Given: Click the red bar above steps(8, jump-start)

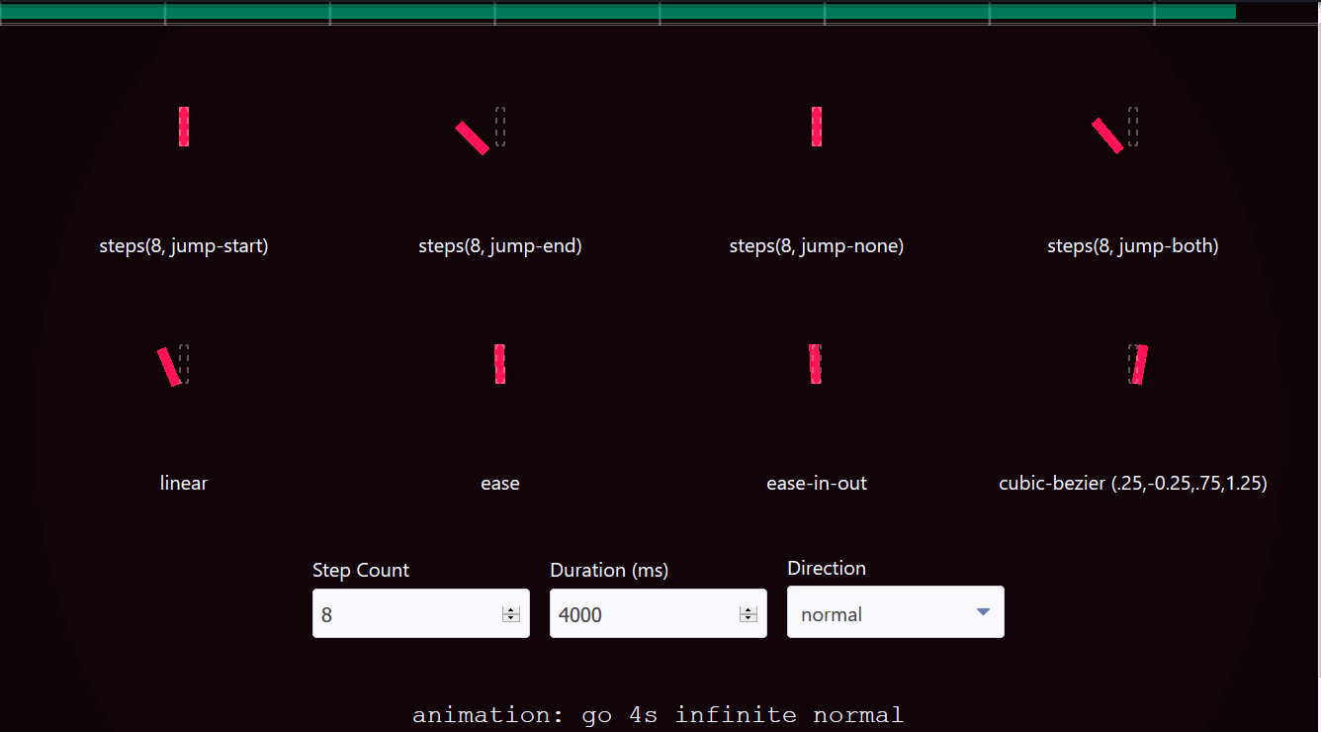Looking at the screenshot, I should pos(184,127).
